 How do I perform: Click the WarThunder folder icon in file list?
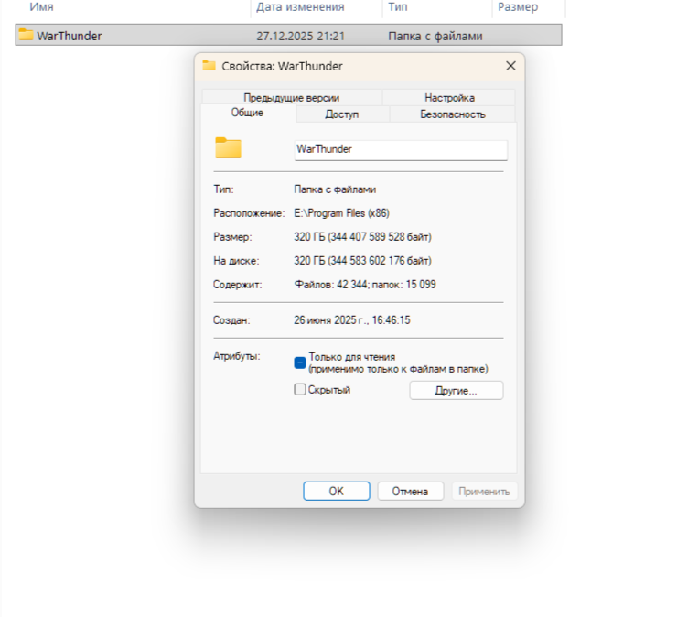click(26, 36)
